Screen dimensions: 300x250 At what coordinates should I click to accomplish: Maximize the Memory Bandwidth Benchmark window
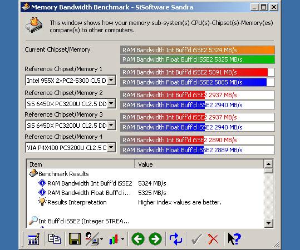[x=263, y=7]
